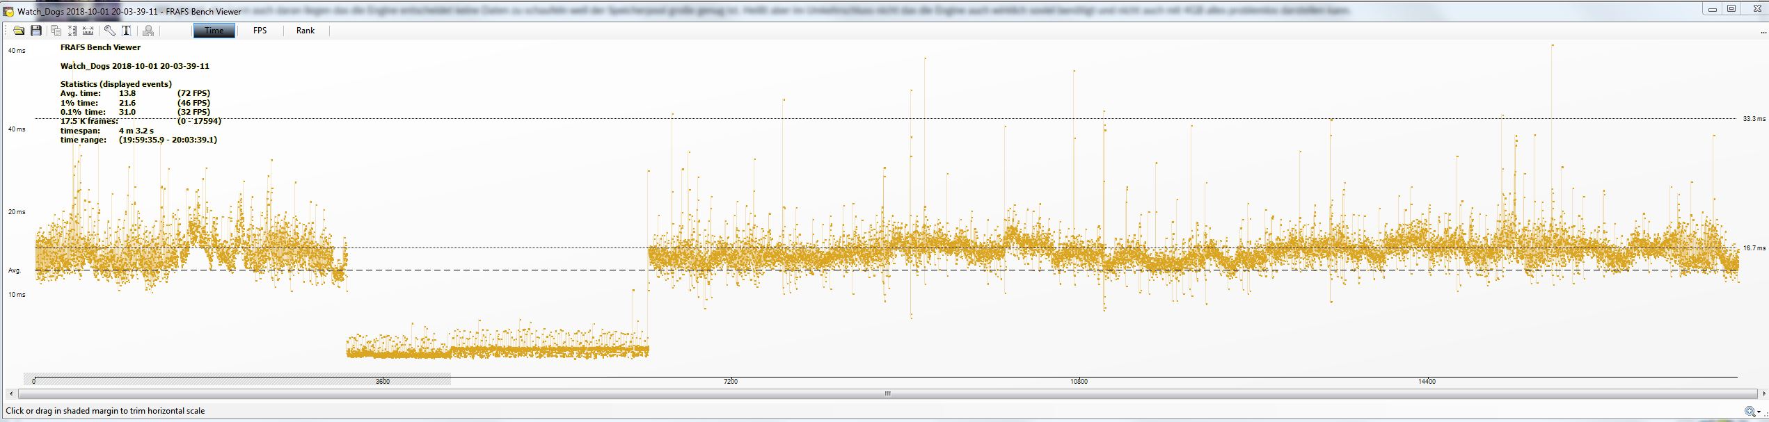Click the '1% time: 21.6' statistic
The width and height of the screenshot is (1769, 422).
coord(98,103)
